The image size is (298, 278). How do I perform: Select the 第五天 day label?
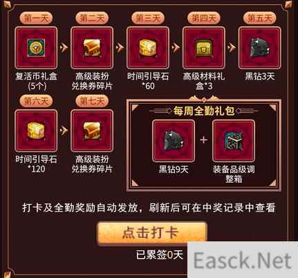[x=260, y=18]
